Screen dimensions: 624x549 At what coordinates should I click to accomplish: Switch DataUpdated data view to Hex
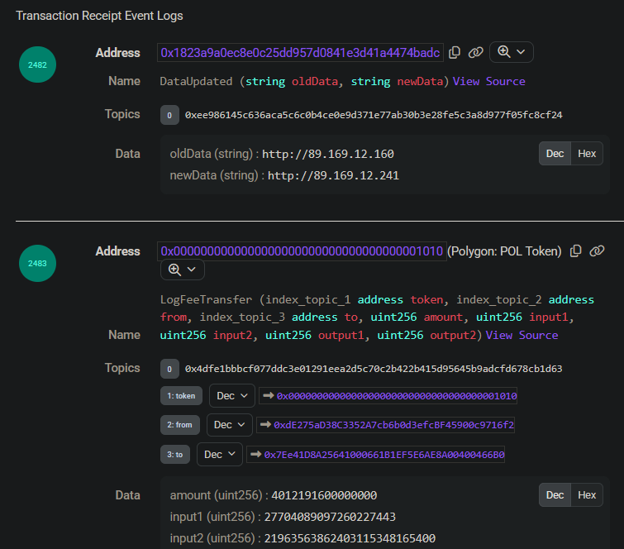(587, 154)
